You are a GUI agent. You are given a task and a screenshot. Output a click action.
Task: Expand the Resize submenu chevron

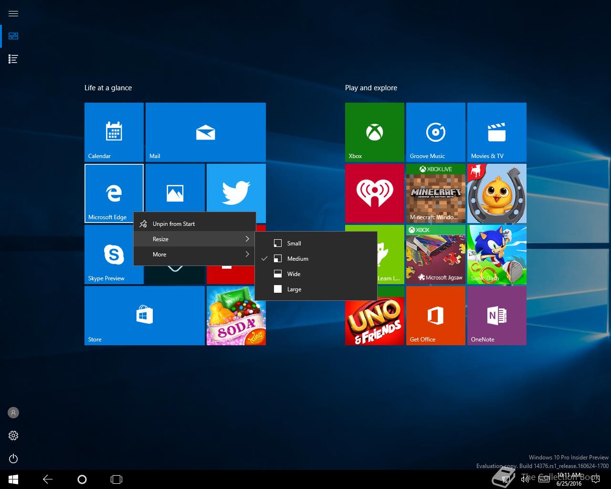247,239
